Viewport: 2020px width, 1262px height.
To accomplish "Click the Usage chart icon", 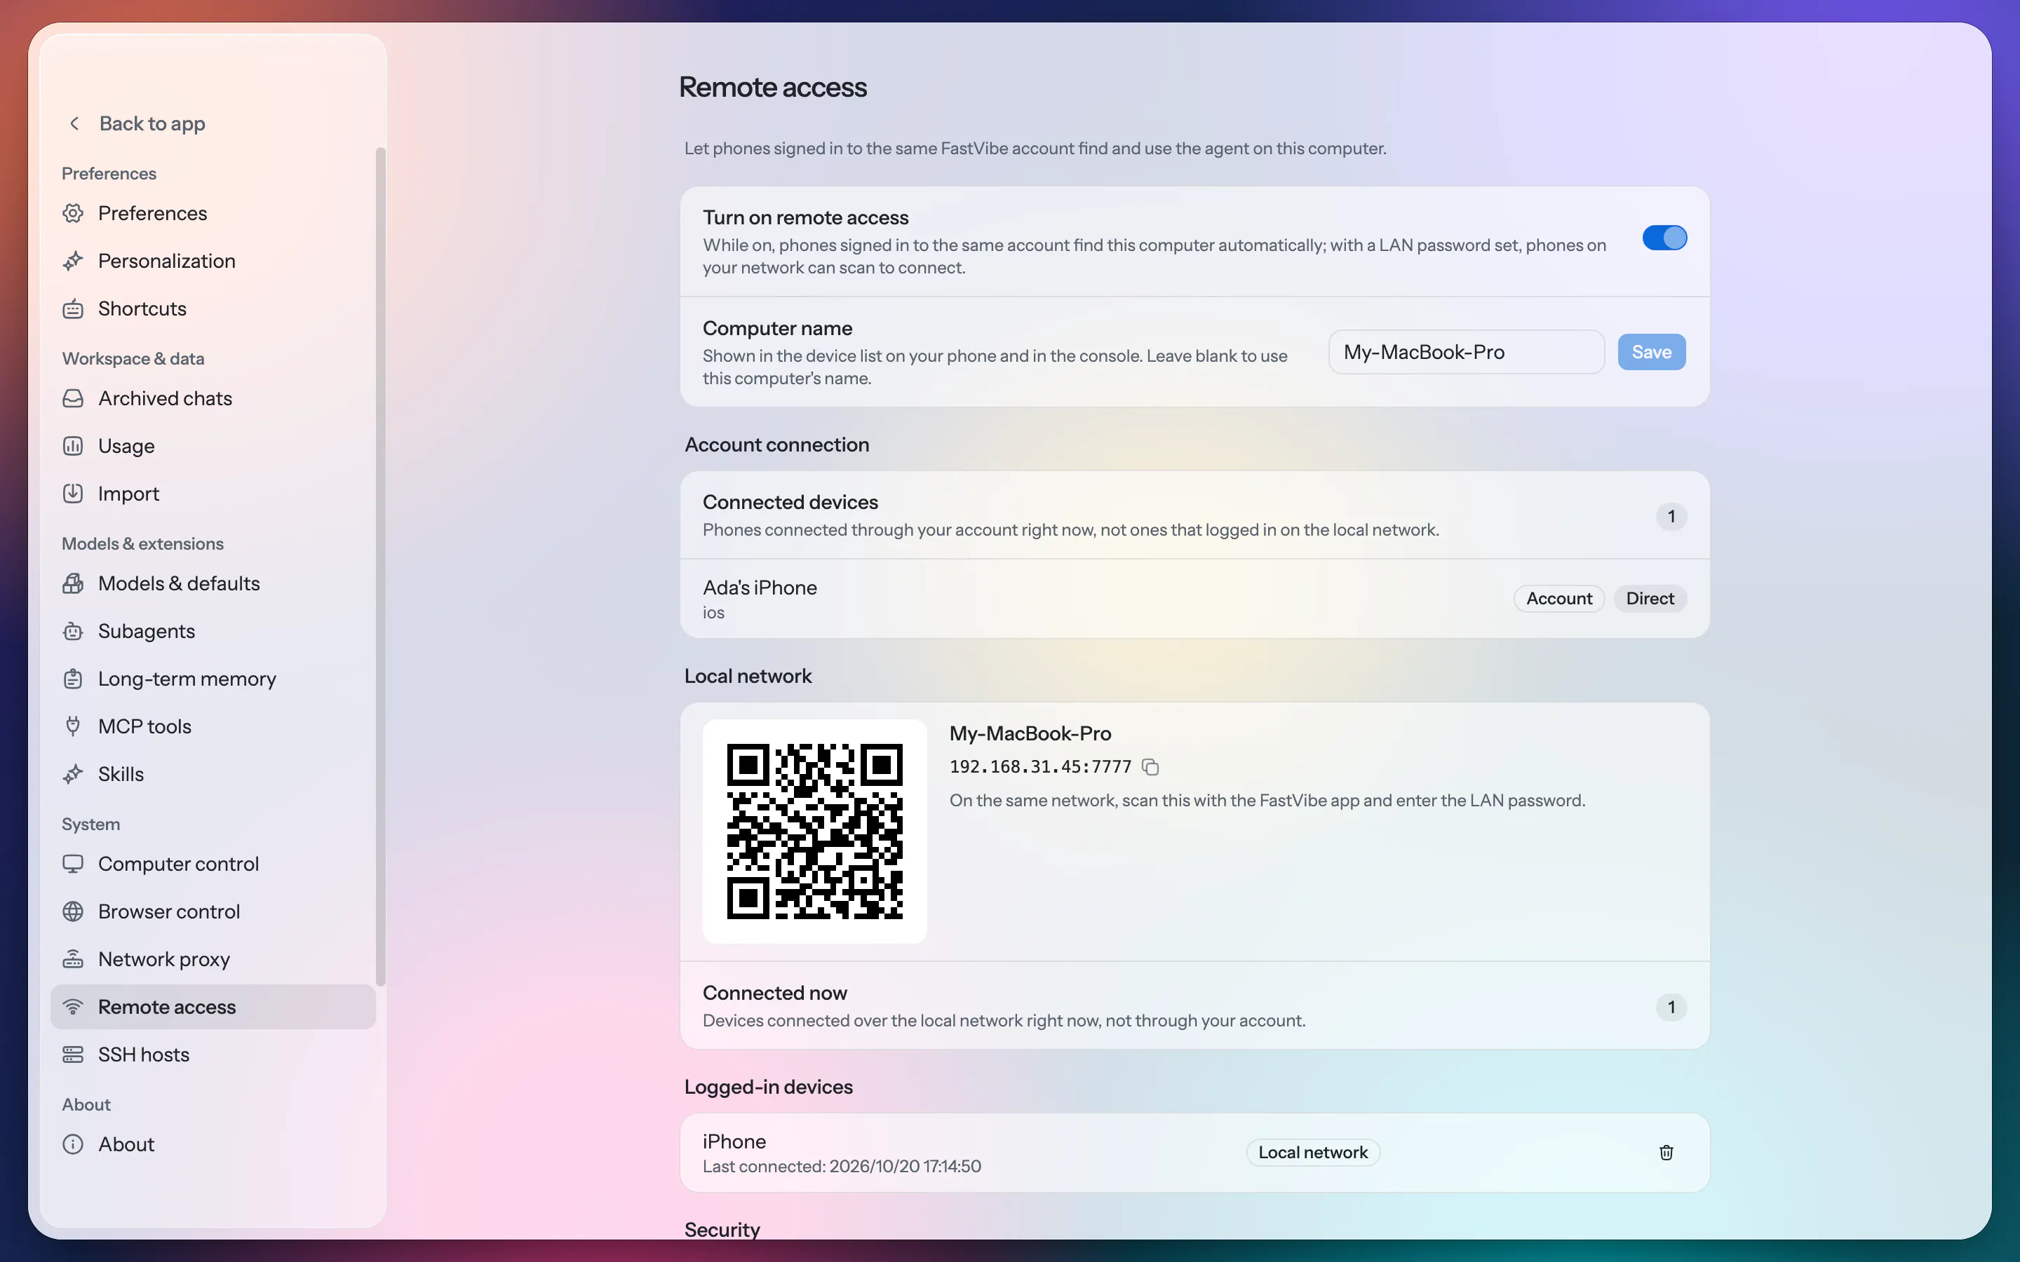I will [x=74, y=446].
